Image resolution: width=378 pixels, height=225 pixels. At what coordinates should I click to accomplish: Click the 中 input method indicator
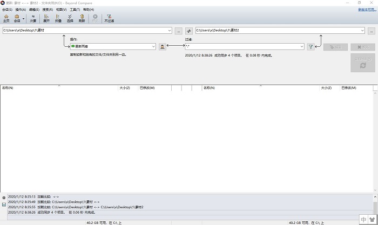tap(363, 220)
